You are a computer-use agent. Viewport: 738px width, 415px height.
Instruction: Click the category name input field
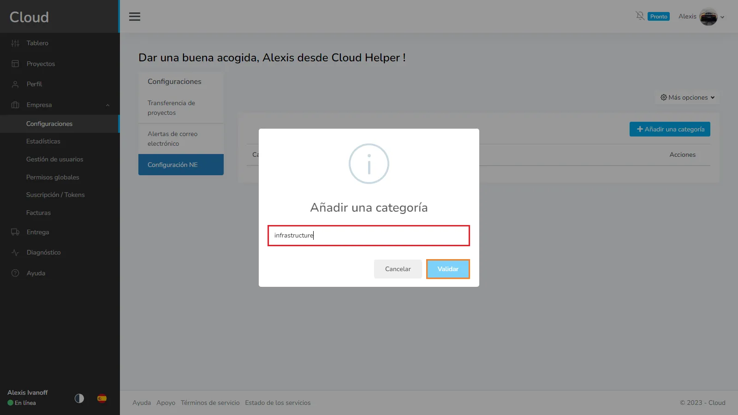pos(369,236)
